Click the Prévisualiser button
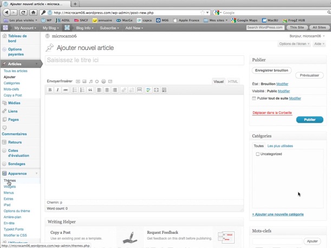This screenshot has height=248, width=331. click(x=309, y=75)
